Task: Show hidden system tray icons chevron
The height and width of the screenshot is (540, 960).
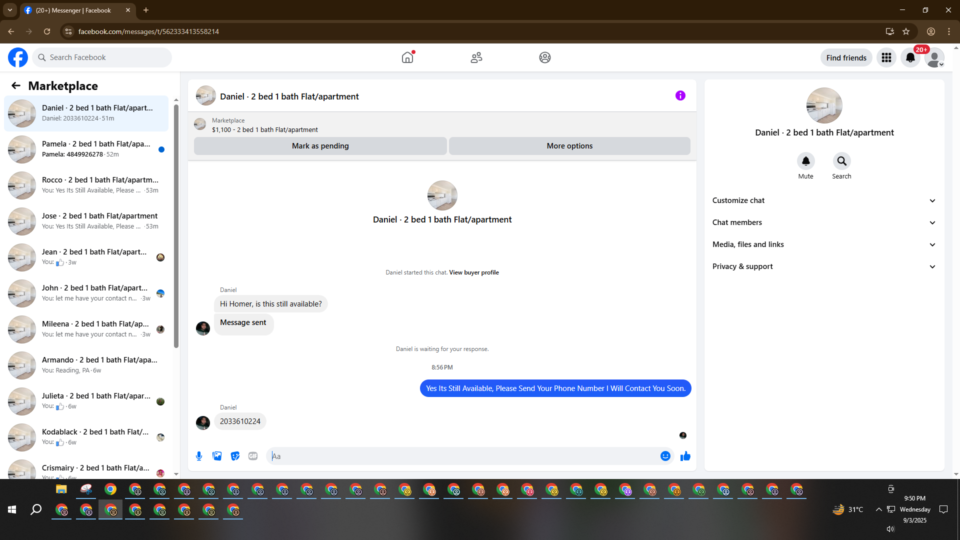Action: click(x=878, y=509)
